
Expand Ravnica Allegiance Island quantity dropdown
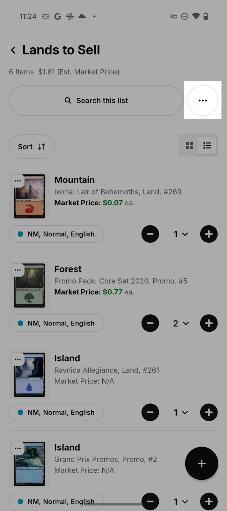(180, 412)
